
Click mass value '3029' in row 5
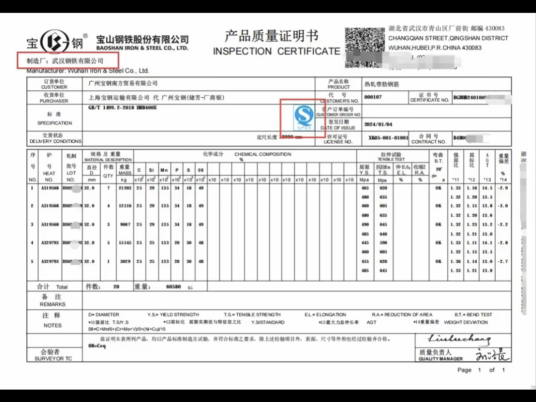(126, 262)
